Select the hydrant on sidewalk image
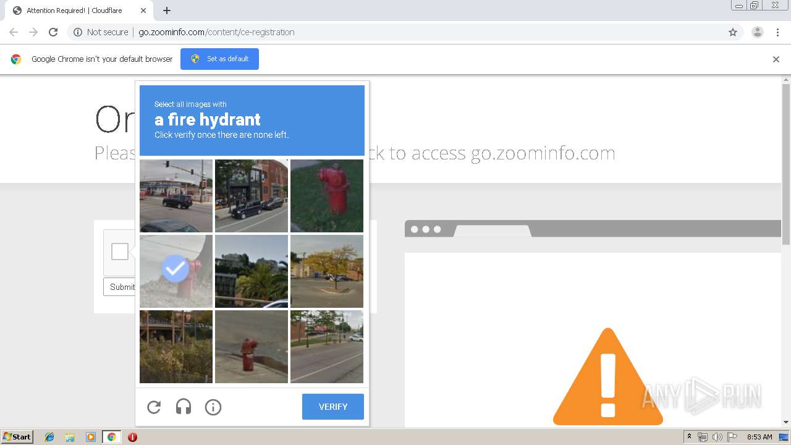 pyautogui.click(x=252, y=347)
